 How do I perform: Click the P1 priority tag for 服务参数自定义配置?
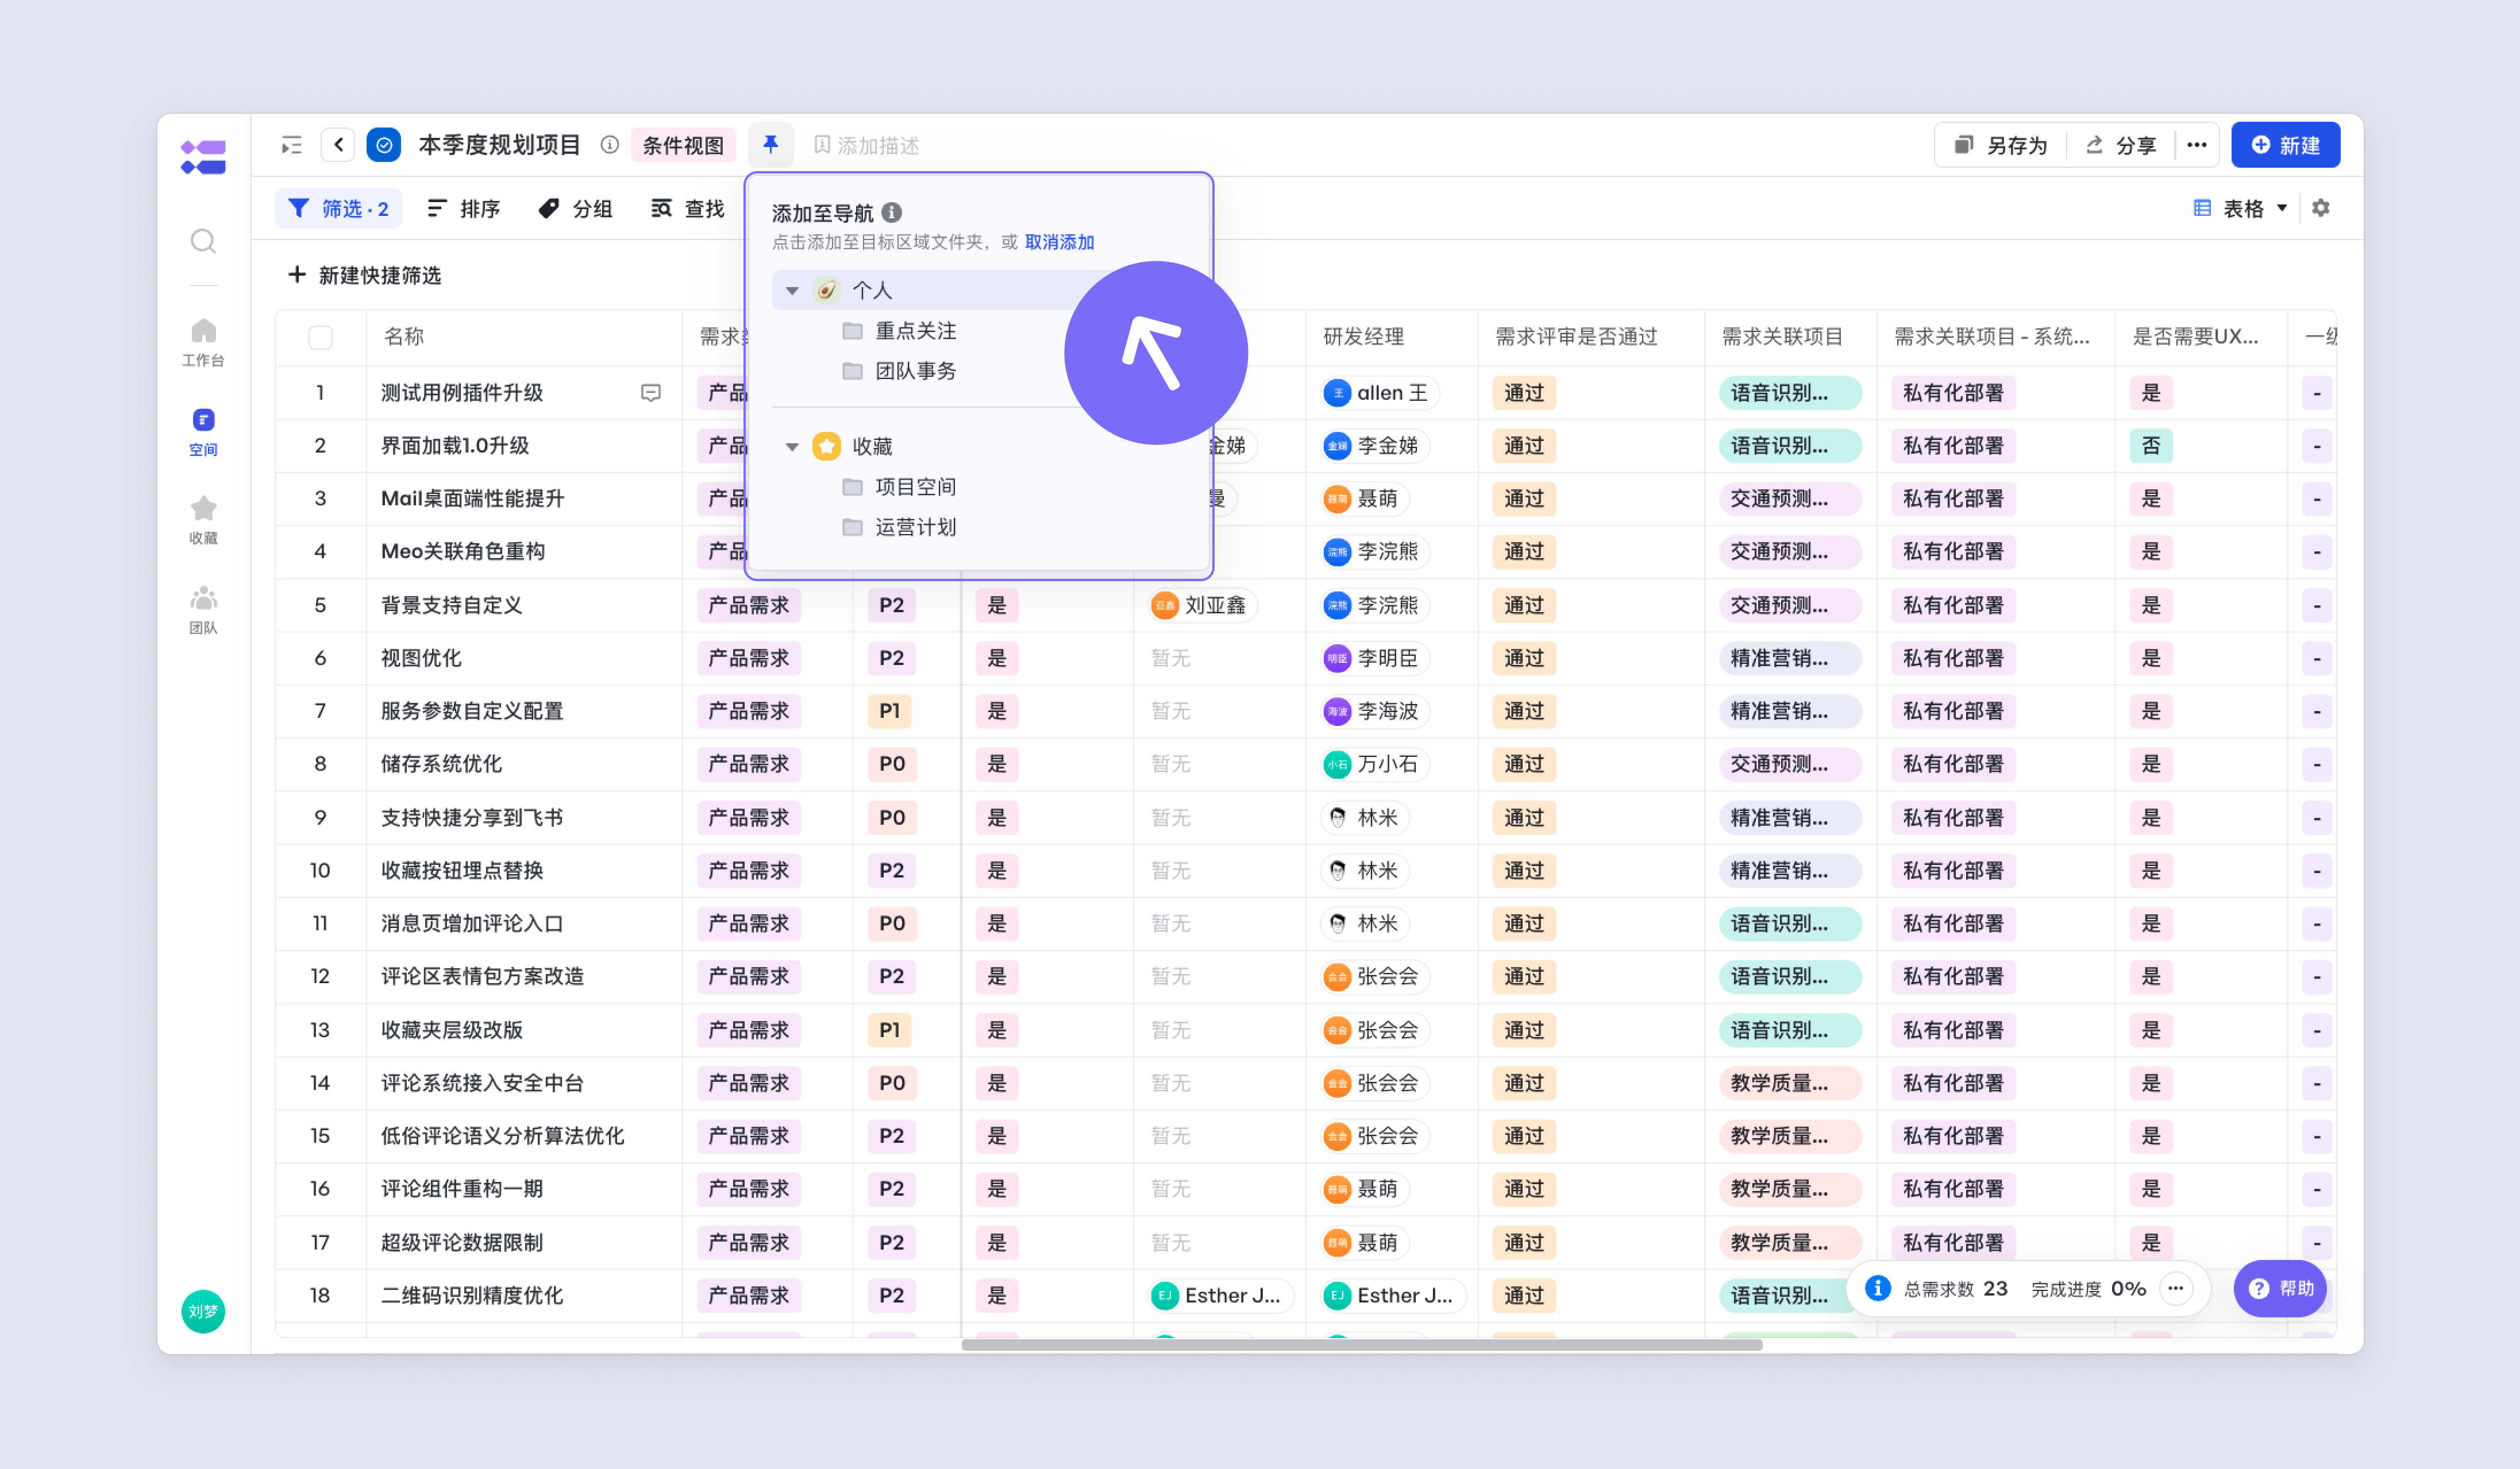pos(889,712)
